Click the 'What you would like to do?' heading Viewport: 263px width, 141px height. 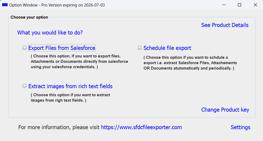coord(50,33)
